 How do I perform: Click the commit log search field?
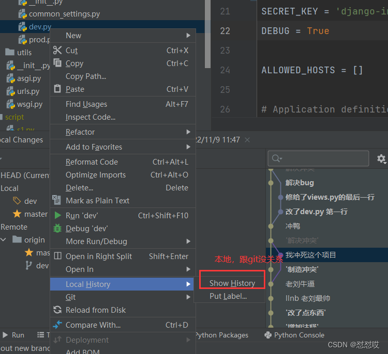coord(318,158)
